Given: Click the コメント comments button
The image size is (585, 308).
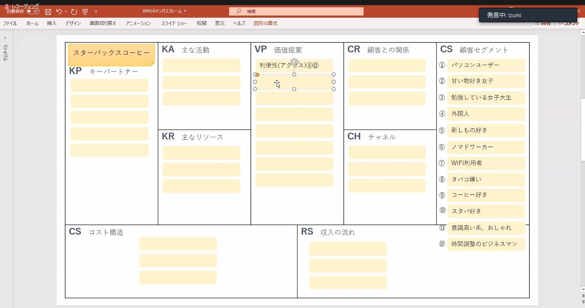Looking at the screenshot, I should click(x=569, y=23).
